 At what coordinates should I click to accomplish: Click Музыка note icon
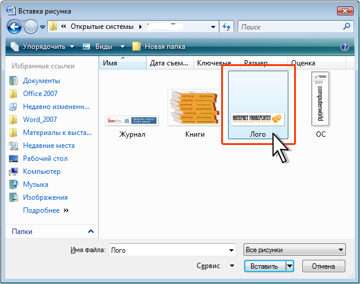tap(14, 184)
